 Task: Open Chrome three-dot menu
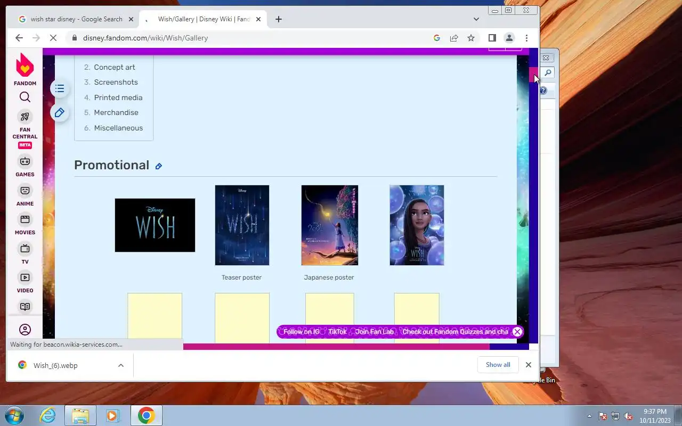click(x=526, y=38)
